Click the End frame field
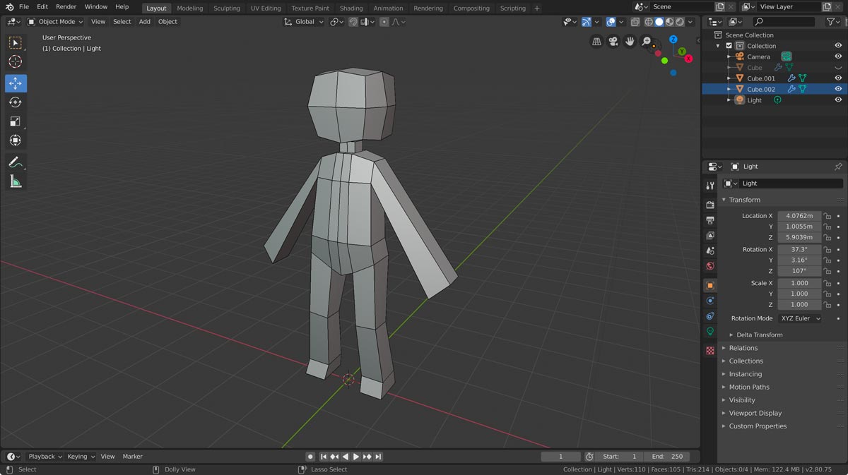Screen dimensions: 848x475 667,457
